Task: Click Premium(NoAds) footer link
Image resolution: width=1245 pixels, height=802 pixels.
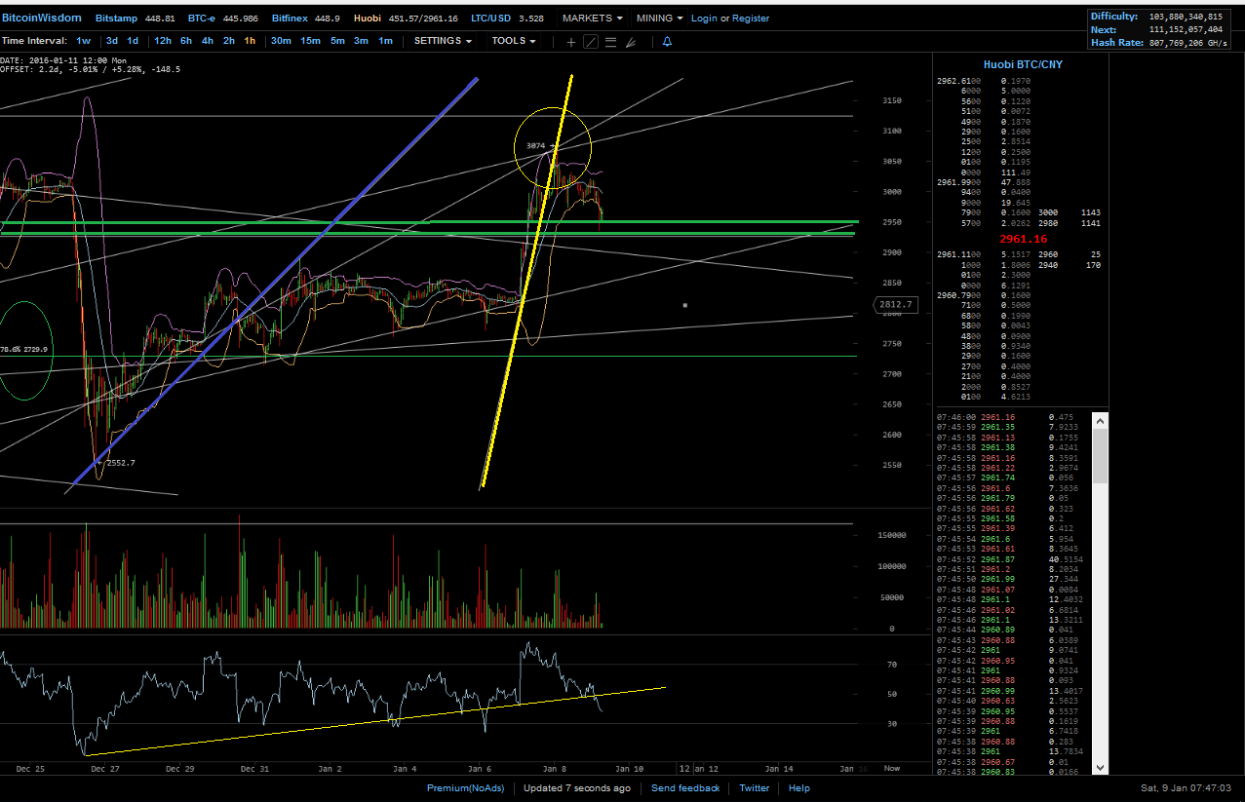Action: (x=465, y=787)
